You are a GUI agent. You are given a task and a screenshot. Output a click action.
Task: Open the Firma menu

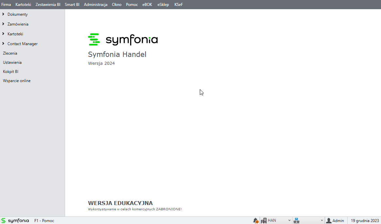pyautogui.click(x=6, y=5)
